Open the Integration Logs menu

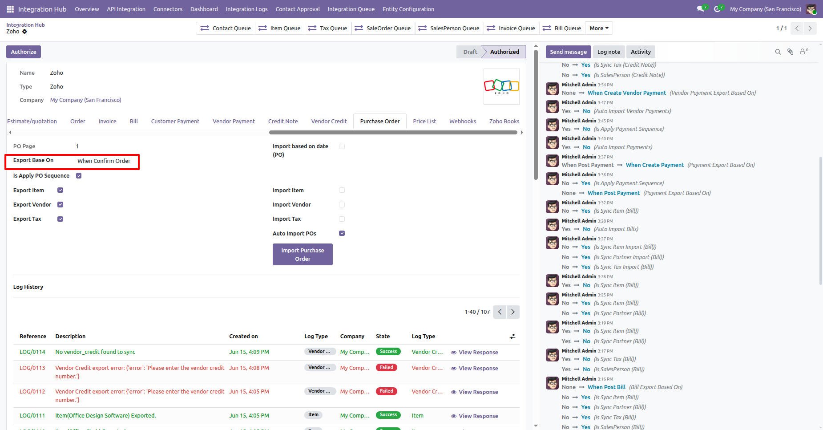[x=247, y=9]
